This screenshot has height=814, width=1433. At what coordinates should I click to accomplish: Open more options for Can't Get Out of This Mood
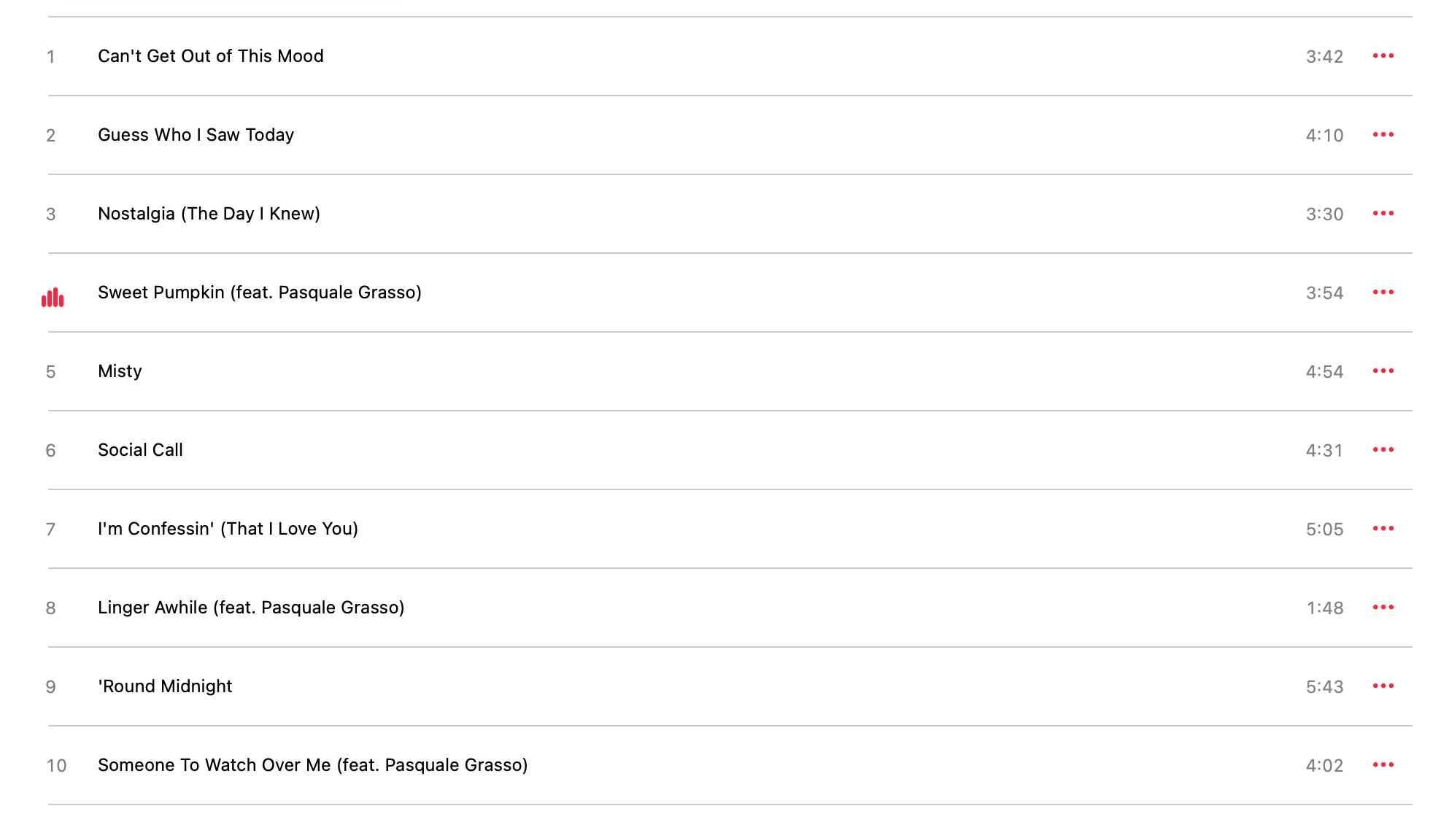(1383, 56)
